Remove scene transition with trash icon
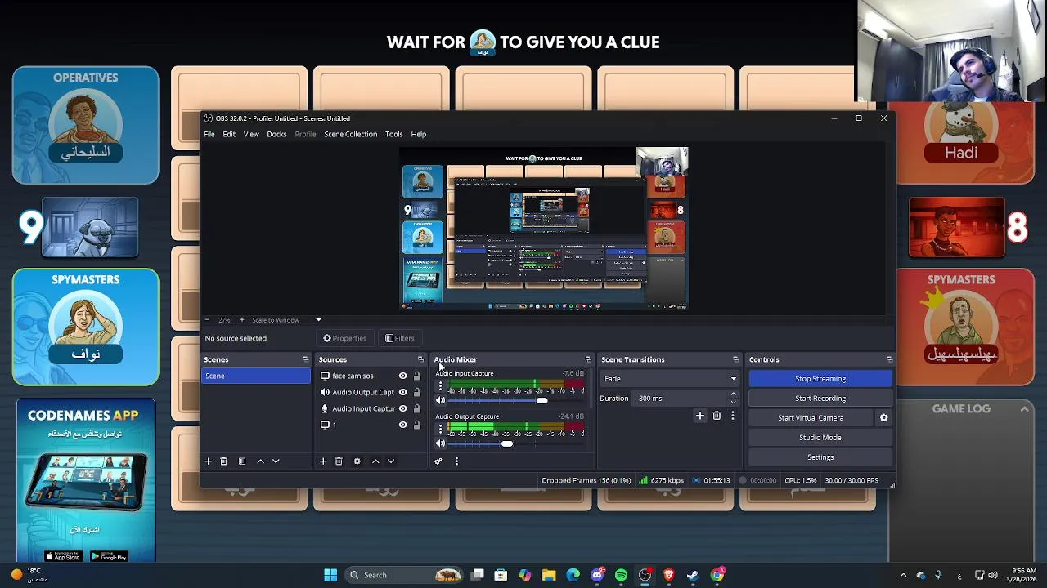The image size is (1047, 588). coord(717,416)
